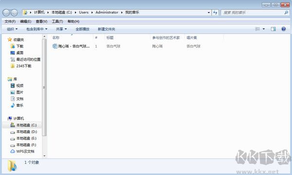Click the 本地磁盘 (D:) drive icon
Screen dimensions: 292x175
tap(13, 132)
